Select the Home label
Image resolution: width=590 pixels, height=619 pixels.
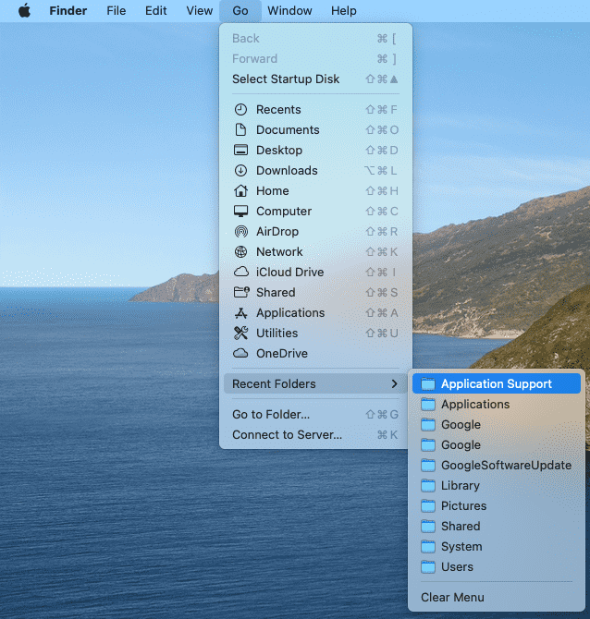point(272,190)
